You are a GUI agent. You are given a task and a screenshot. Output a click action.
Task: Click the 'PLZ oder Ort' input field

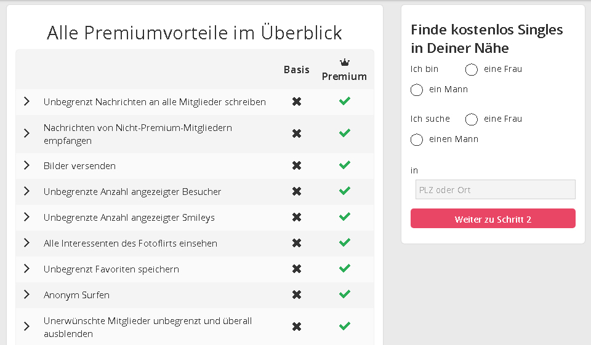click(495, 189)
